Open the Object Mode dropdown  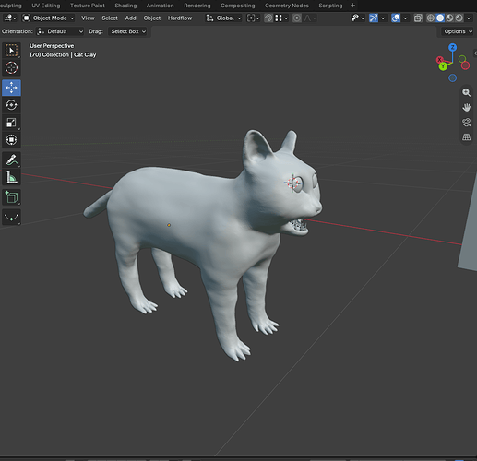(48, 18)
